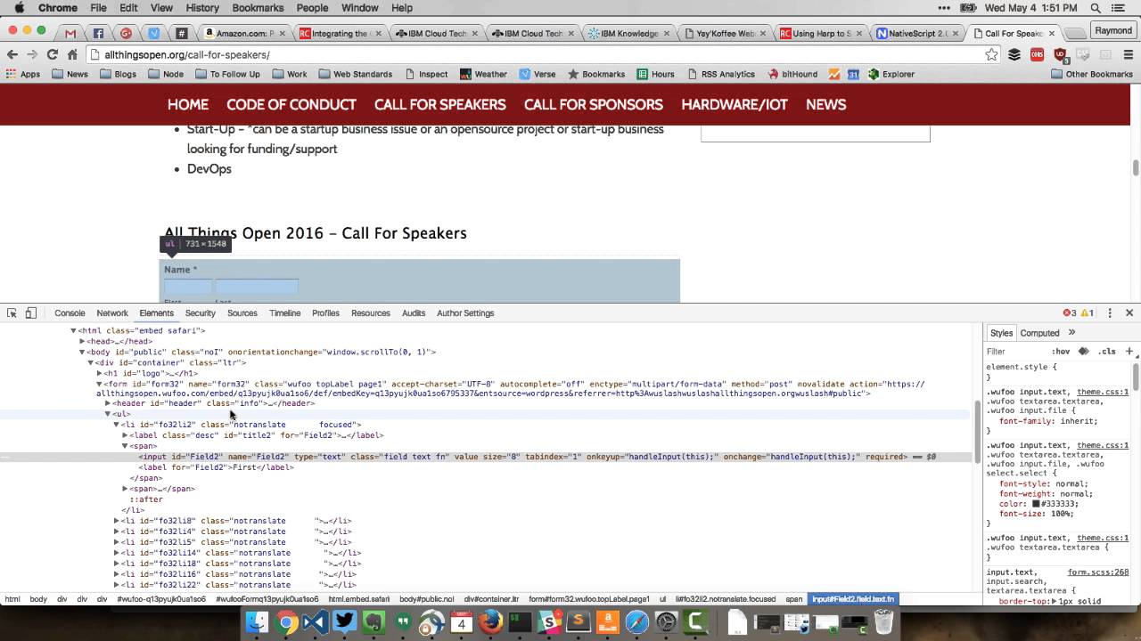Open Chrome from the dock
The height and width of the screenshot is (641, 1141).
286,622
